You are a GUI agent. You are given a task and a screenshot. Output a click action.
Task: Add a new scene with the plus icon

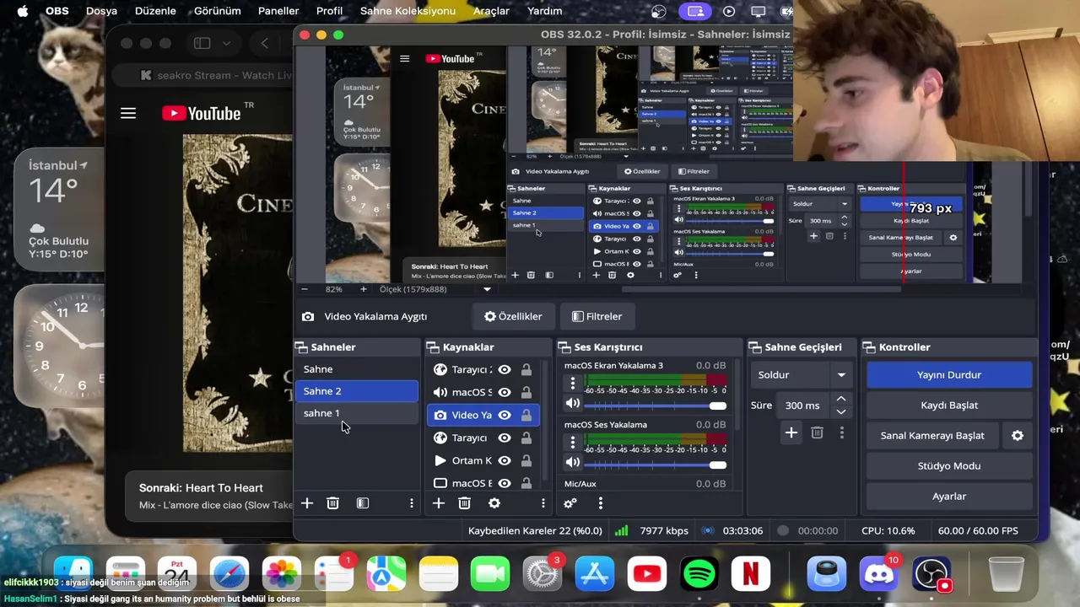(307, 503)
